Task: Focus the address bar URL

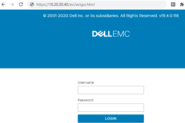Action: click(96, 4)
